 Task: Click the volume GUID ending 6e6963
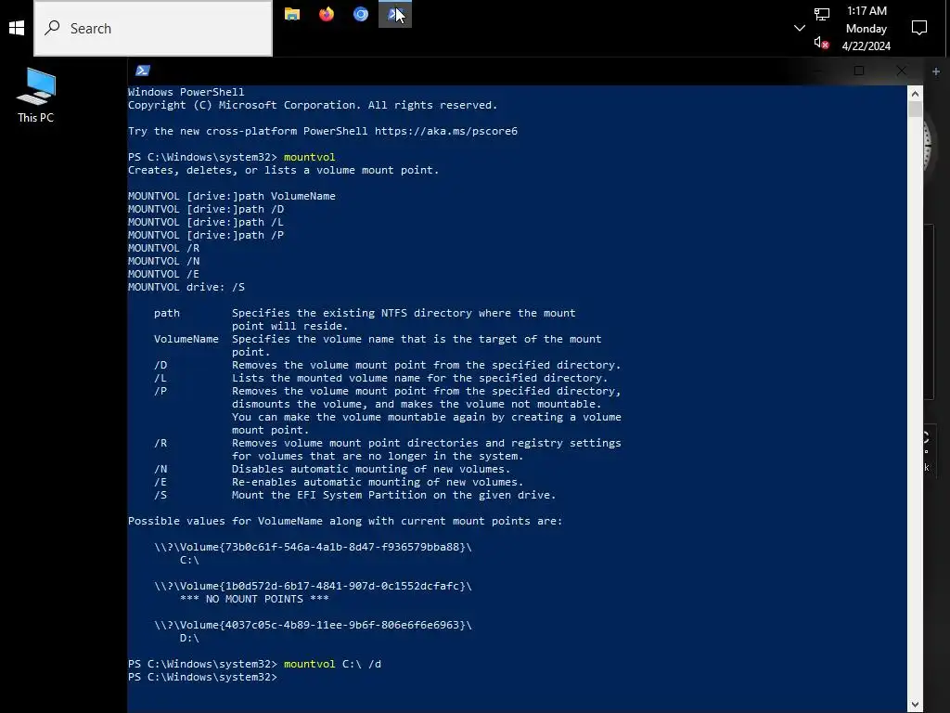313,625
